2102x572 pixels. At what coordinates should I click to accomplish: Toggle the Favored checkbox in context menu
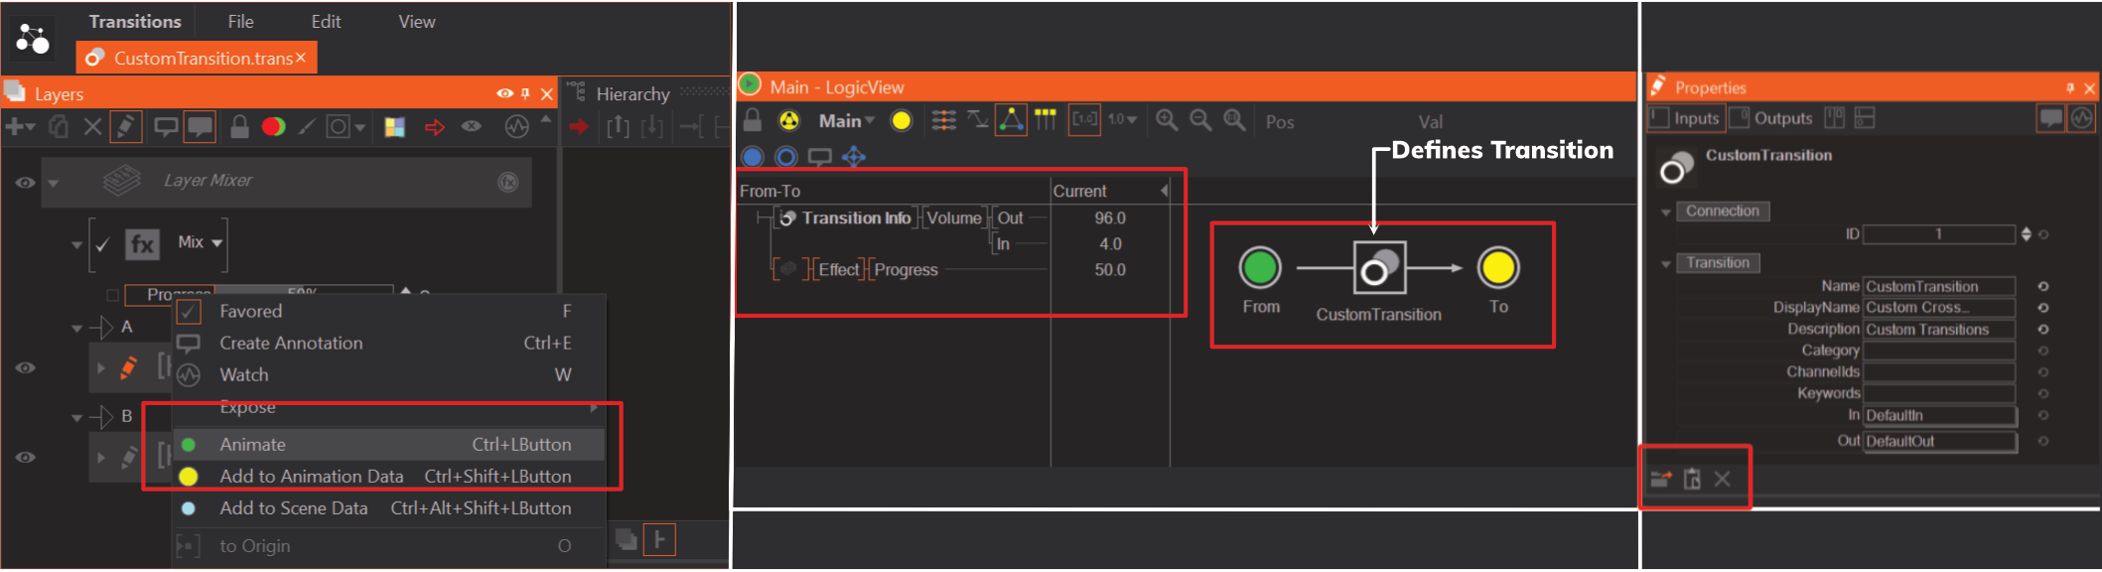click(x=189, y=312)
